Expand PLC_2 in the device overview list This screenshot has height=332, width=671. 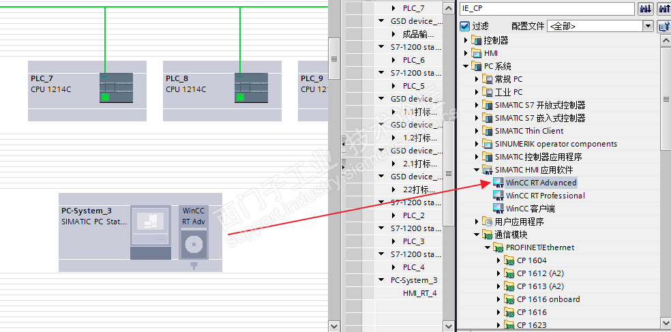coord(393,215)
